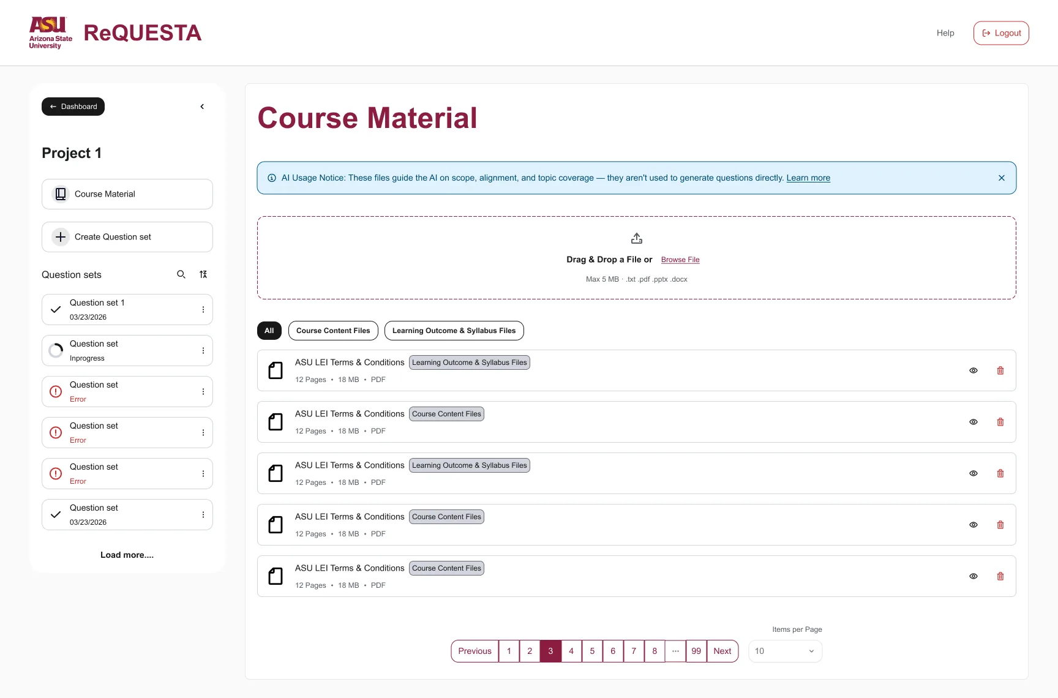Image resolution: width=1058 pixels, height=698 pixels.
Task: Open the Learn more link
Action: (808, 178)
